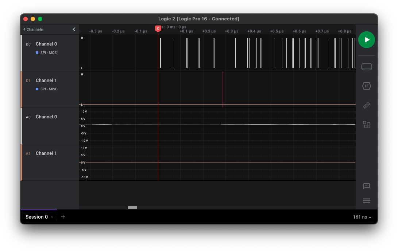The height and width of the screenshot is (251, 398).
Task: Open the Analyzers panel (1F icon)
Action: tap(366, 86)
